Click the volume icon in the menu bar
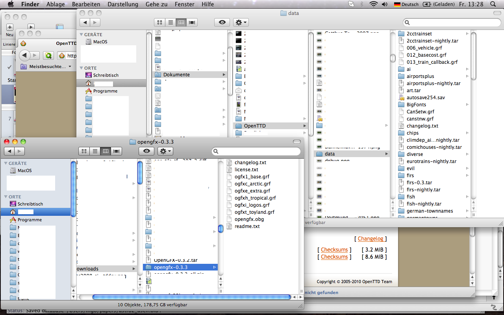Screen dimensions: 504x315 [x=384, y=4]
